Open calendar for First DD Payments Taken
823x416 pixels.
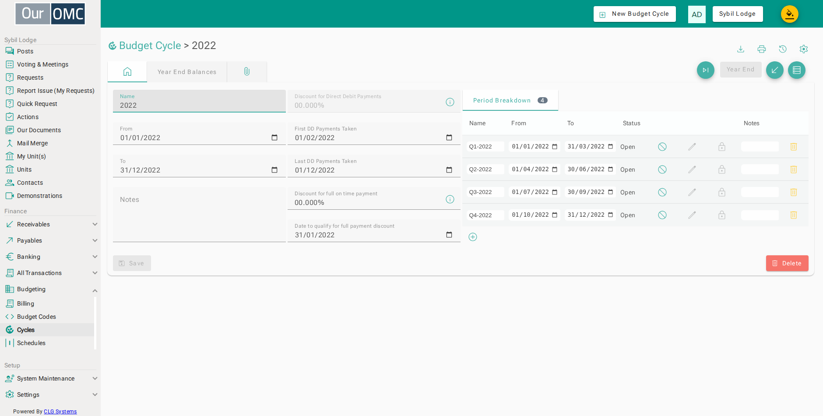point(449,137)
